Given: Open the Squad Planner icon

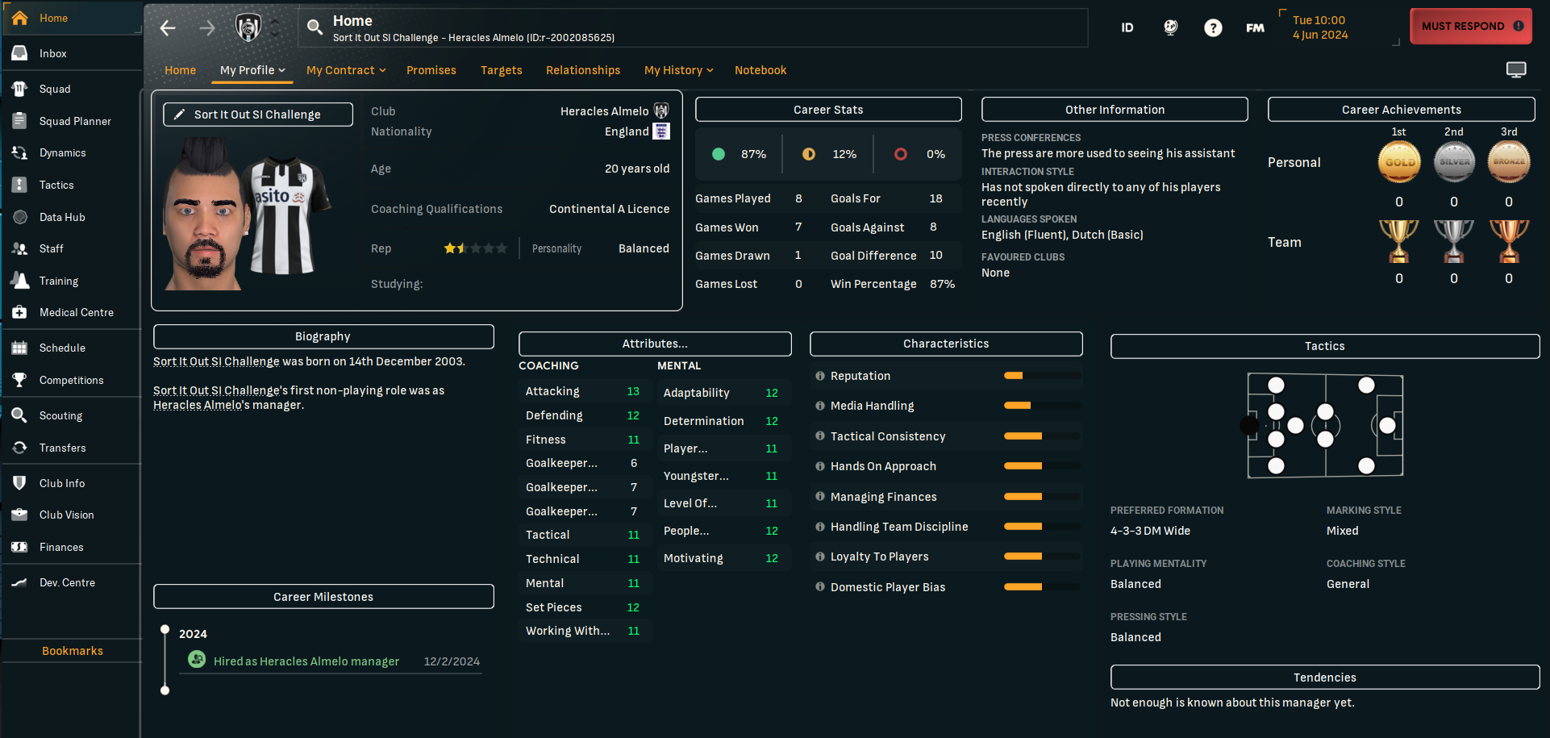Looking at the screenshot, I should 20,121.
